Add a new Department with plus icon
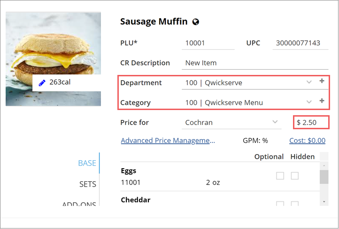Screen dimensions: 339x229 [x=322, y=81]
